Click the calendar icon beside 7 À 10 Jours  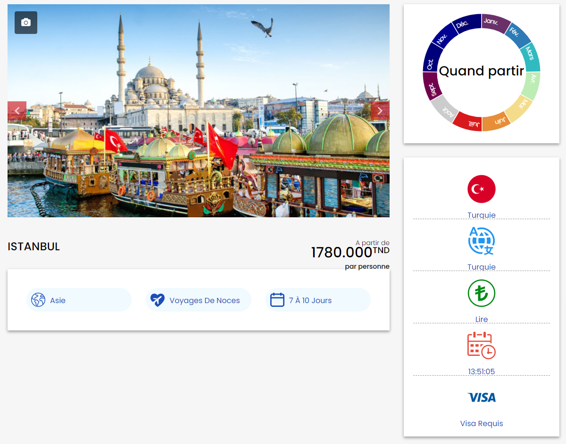click(x=277, y=300)
